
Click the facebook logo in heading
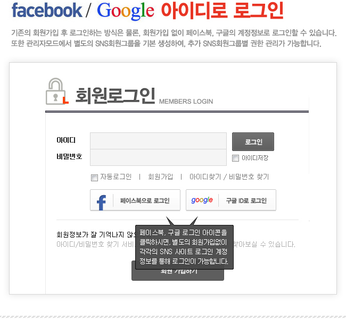click(x=47, y=10)
